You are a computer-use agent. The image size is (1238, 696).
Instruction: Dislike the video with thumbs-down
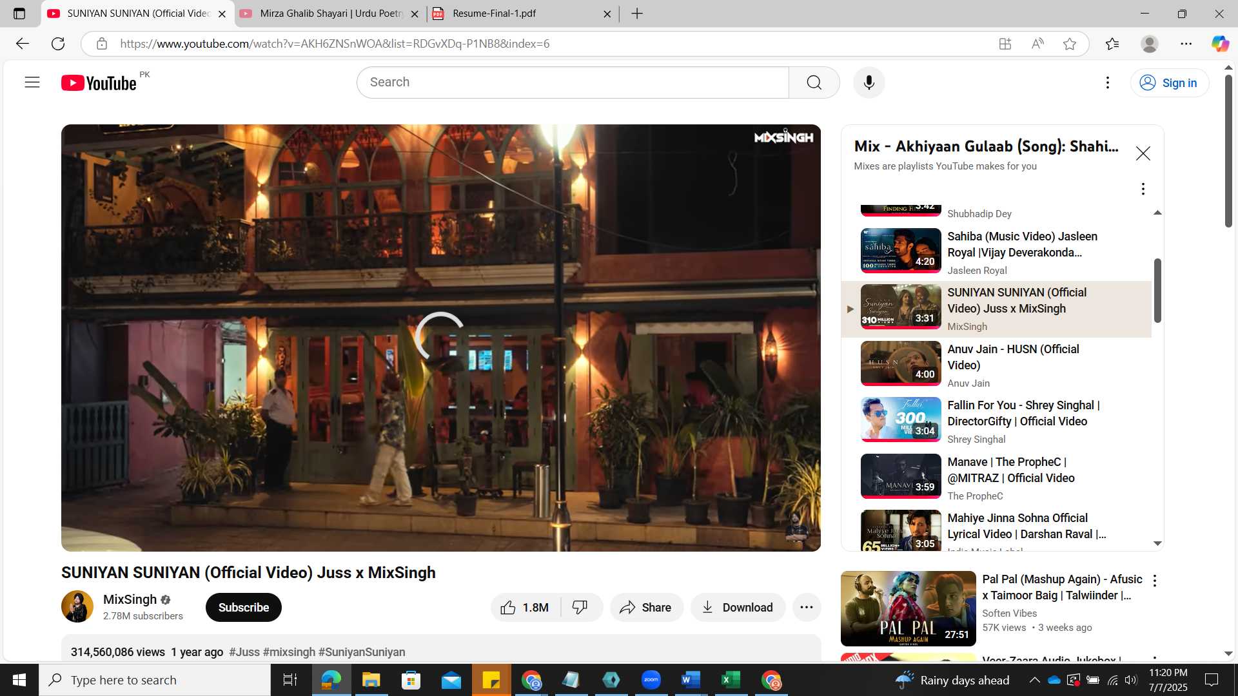tap(580, 608)
